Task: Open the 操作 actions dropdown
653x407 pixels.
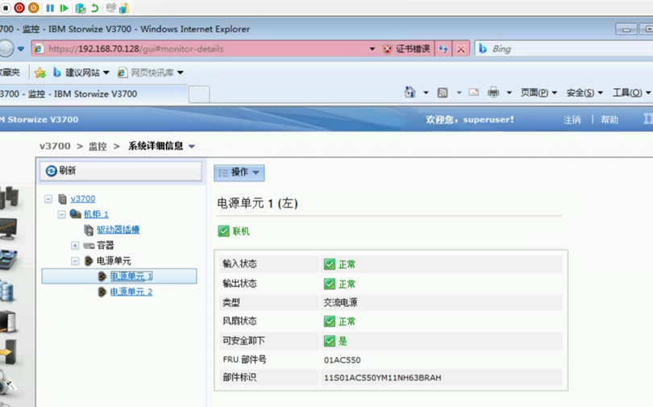Action: point(239,172)
